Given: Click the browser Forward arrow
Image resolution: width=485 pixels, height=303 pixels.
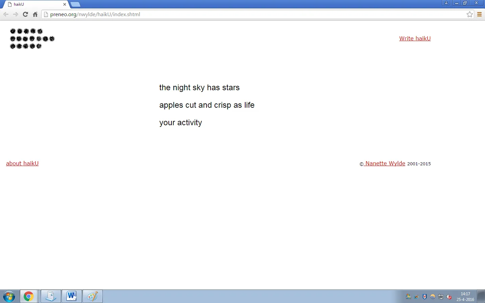Looking at the screenshot, I should pos(15,14).
